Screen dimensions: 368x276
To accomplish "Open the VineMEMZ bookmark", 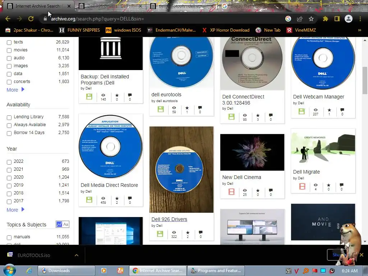I will click(x=302, y=30).
